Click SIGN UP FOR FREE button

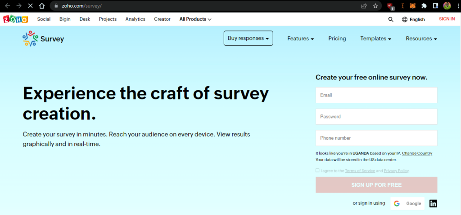click(376, 185)
